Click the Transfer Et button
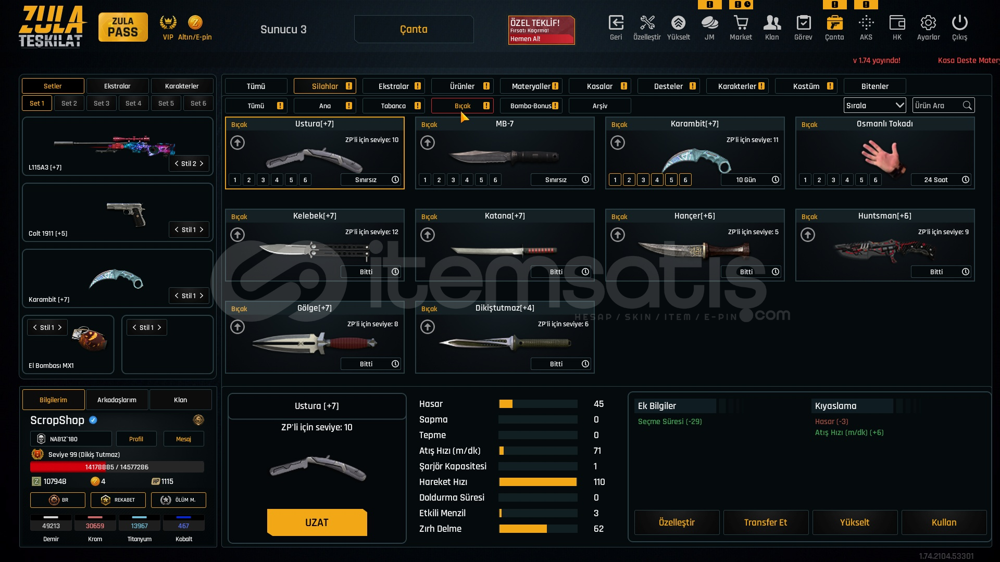The height and width of the screenshot is (562, 1000). 765,522
